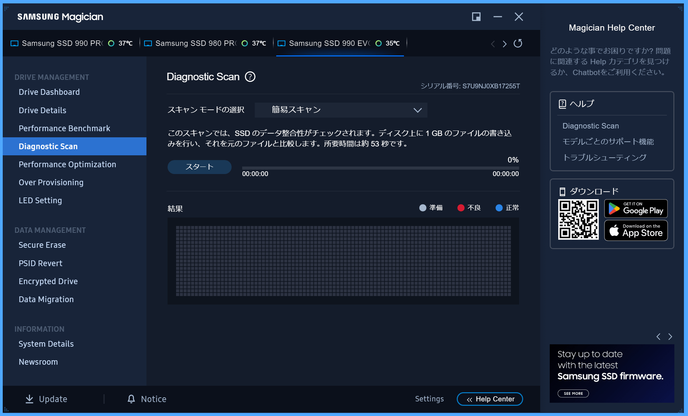Start the scan with the スタート button

pos(200,167)
